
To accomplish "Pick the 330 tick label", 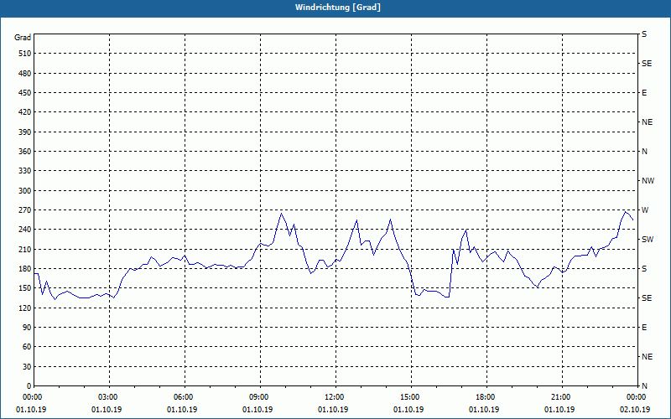I will point(25,171).
